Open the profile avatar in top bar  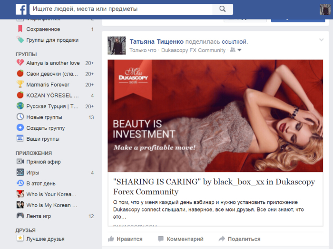[x=325, y=10]
